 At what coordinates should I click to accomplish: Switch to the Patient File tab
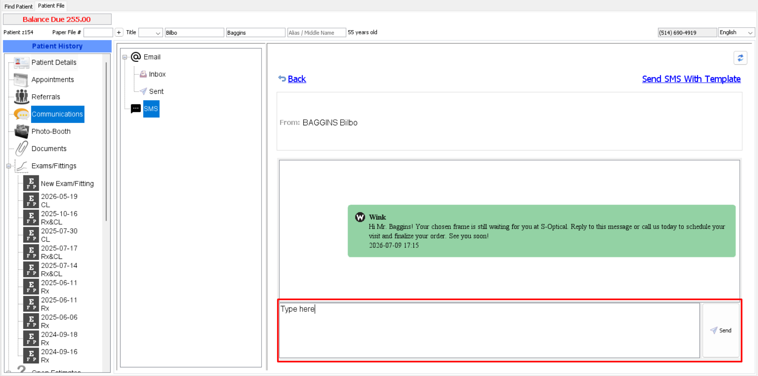coord(51,6)
